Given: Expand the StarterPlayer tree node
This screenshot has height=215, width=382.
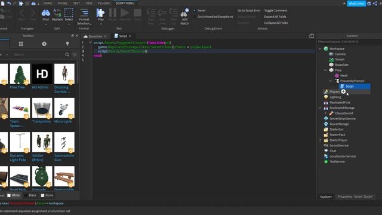Looking at the screenshot, I should [x=320, y=140].
